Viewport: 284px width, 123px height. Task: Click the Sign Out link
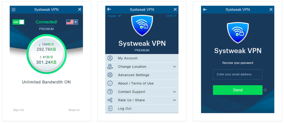click(x=19, y=110)
